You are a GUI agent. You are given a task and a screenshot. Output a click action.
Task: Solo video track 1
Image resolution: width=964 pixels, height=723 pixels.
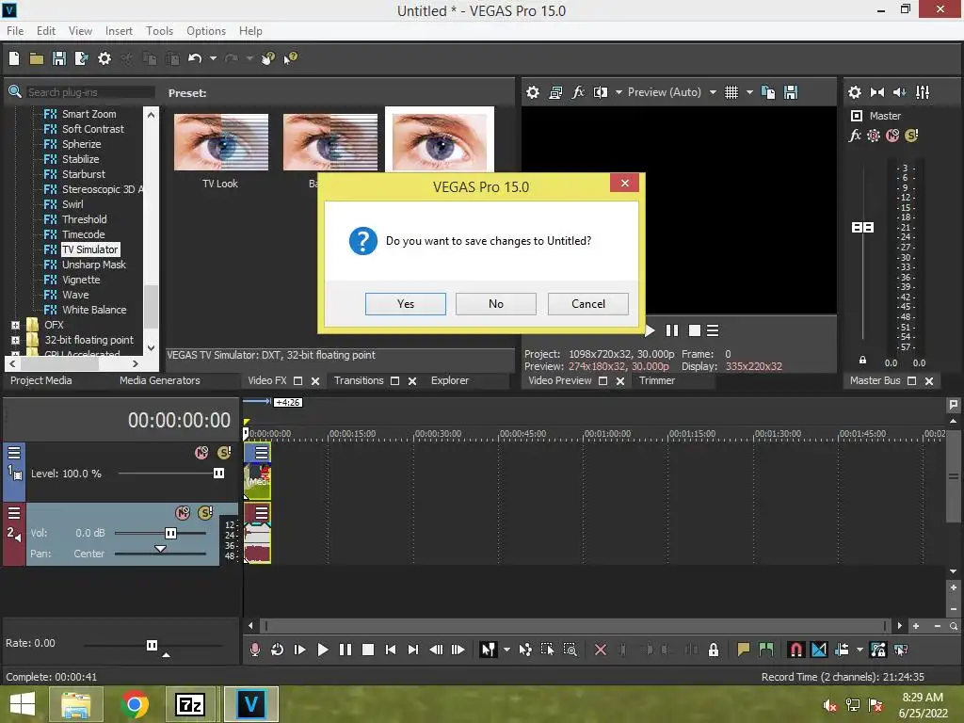224,453
